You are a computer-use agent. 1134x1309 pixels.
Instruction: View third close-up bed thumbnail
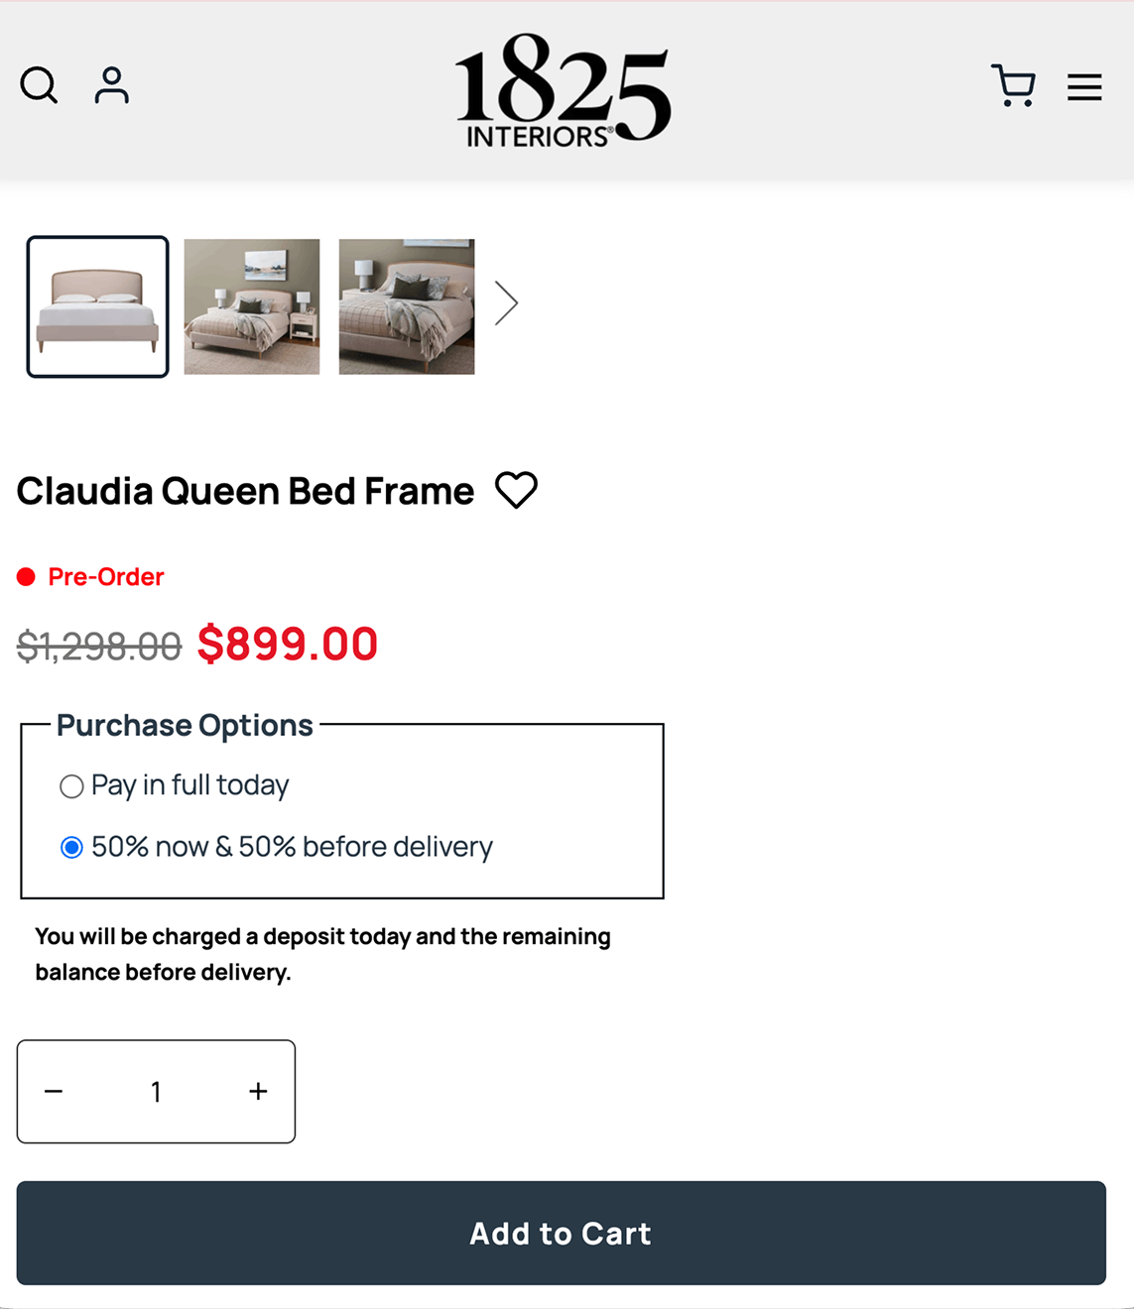click(x=407, y=306)
